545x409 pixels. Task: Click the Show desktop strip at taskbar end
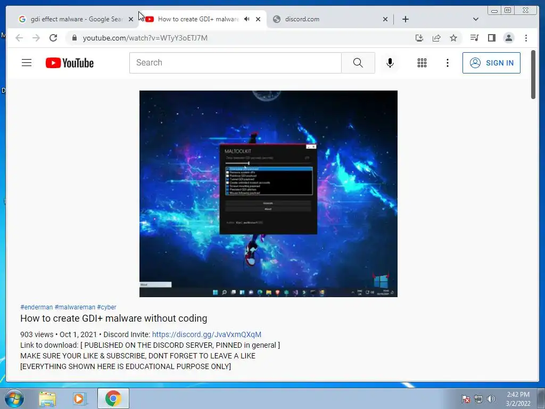tap(541, 398)
